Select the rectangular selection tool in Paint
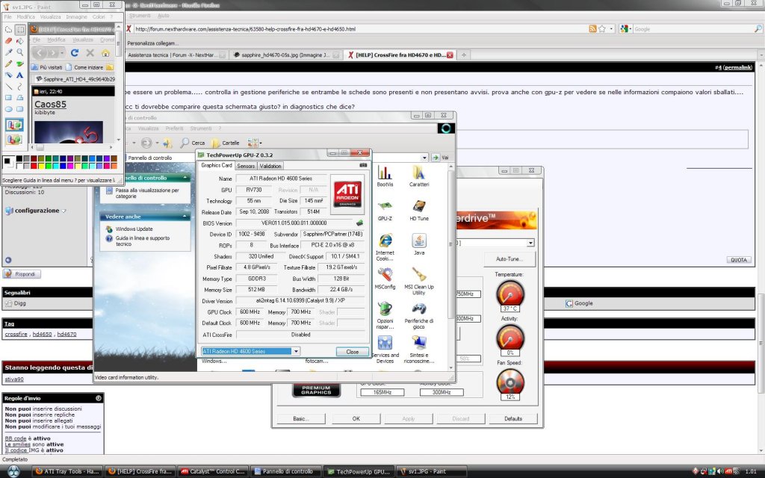Screen dimensions: 765x478 [20, 30]
